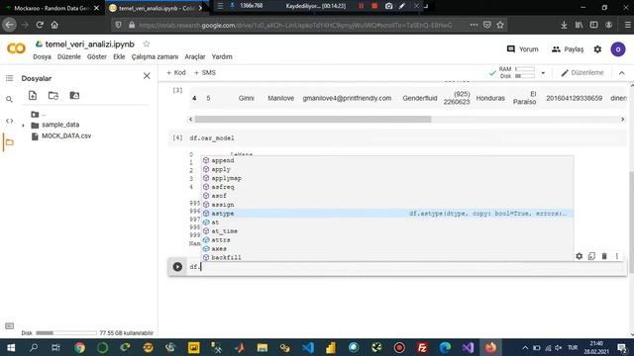
Task: Open Windows Start menu
Action: 11,347
